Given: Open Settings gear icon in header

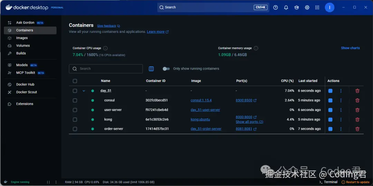Looking at the screenshot, I should (x=307, y=7).
